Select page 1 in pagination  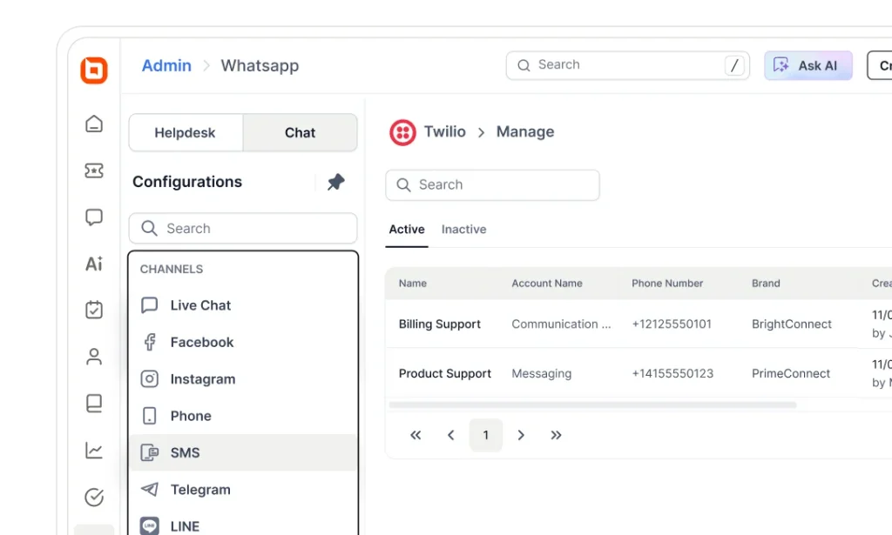[x=486, y=435]
